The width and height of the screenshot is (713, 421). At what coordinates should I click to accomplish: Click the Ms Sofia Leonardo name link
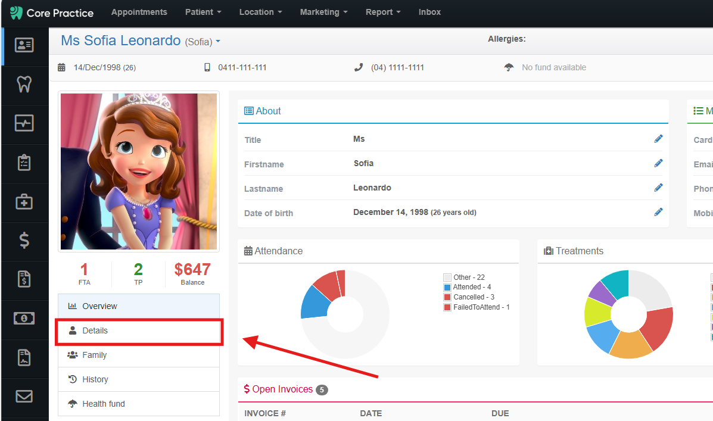[120, 40]
